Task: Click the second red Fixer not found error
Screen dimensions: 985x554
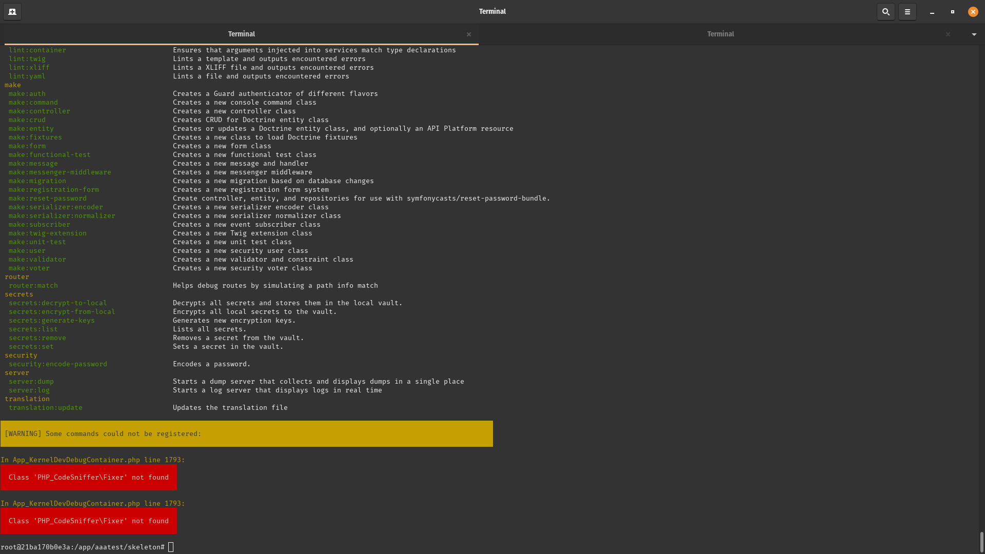Action: [89, 521]
